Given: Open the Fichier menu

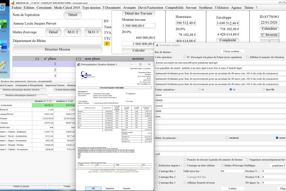Looking at the screenshot, I should [x=16, y=8].
